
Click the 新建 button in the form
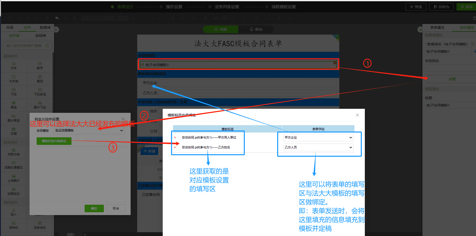pyautogui.click(x=149, y=151)
